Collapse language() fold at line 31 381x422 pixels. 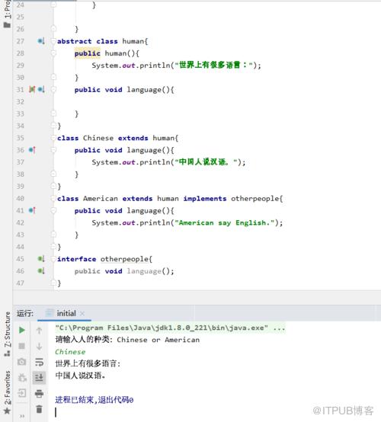click(x=53, y=89)
